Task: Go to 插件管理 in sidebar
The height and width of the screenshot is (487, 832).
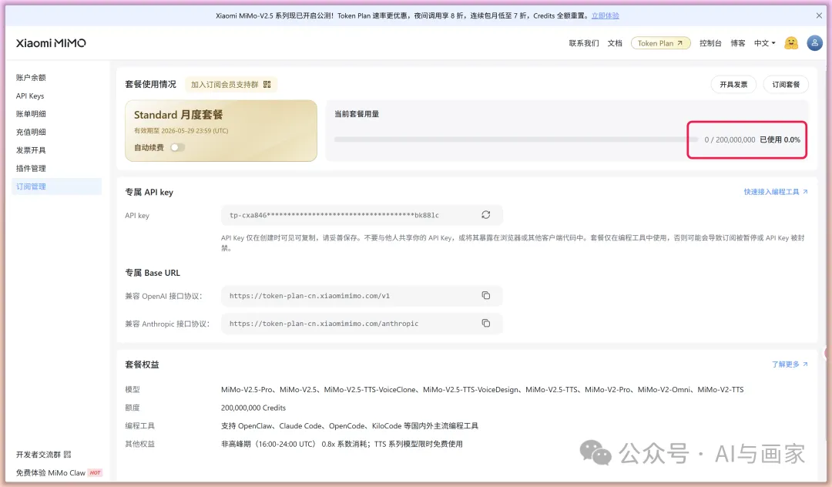Action: pyautogui.click(x=31, y=168)
